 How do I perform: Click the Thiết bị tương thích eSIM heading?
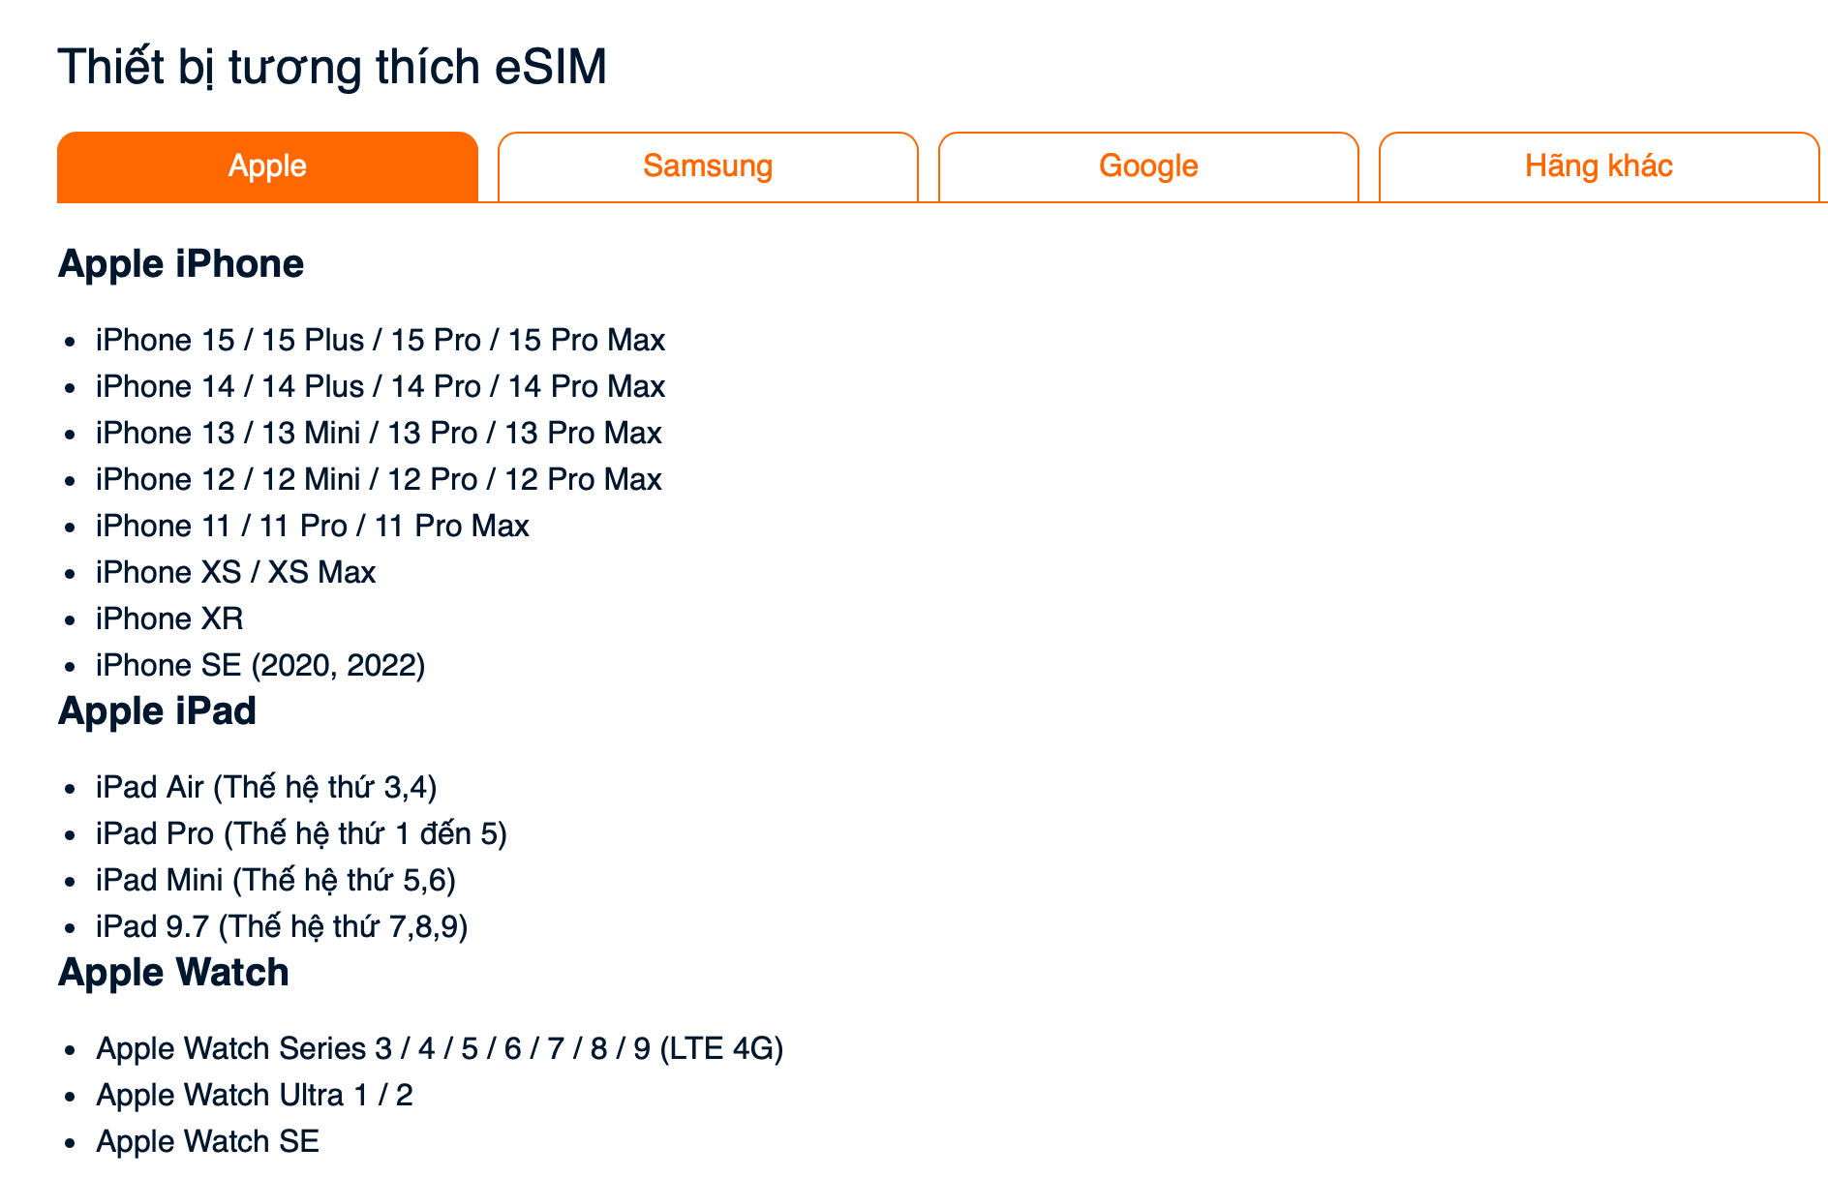click(332, 68)
